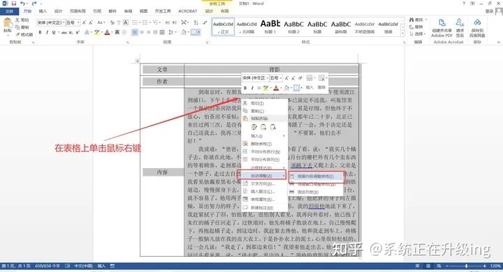Open Table Properties from the context menu

pos(265,199)
